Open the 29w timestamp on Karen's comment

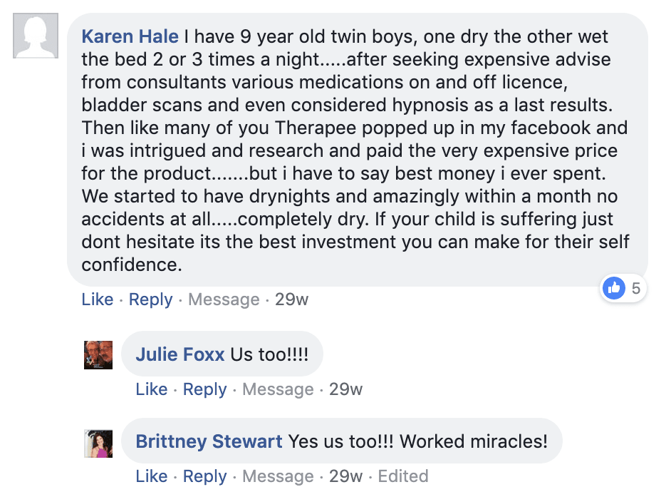tap(291, 299)
